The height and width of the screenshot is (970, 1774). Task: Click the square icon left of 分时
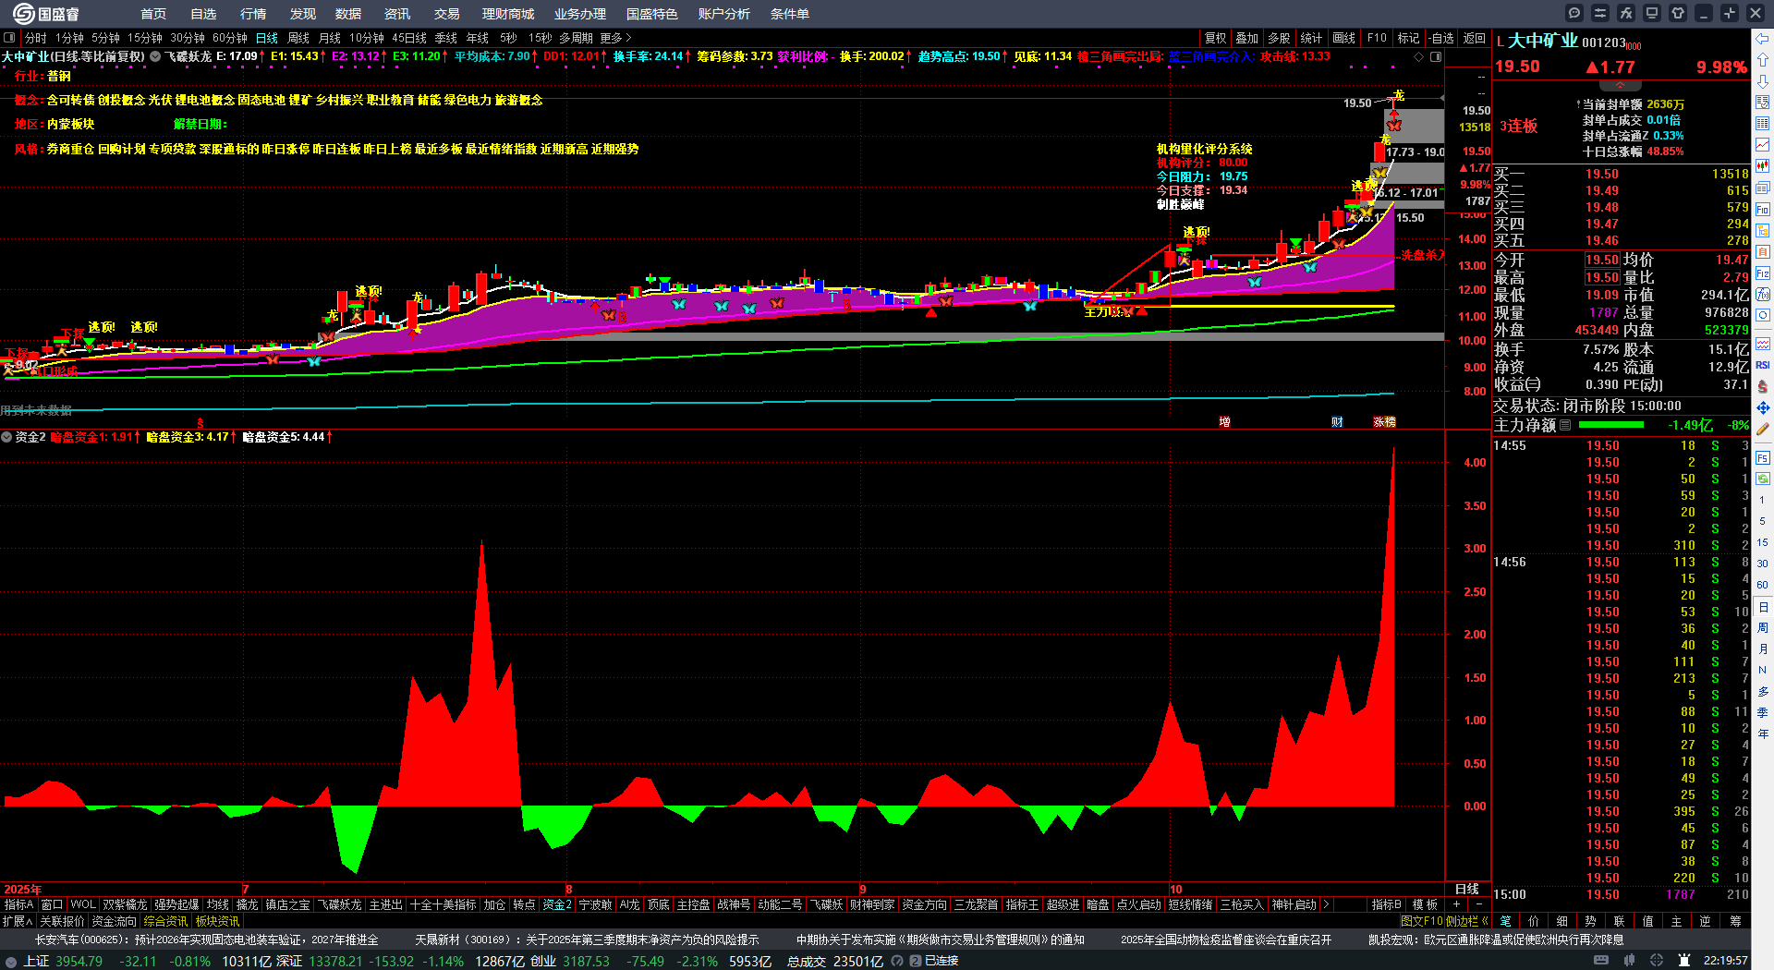tap(9, 38)
